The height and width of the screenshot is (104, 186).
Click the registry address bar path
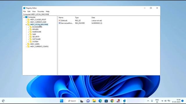tap(36, 14)
